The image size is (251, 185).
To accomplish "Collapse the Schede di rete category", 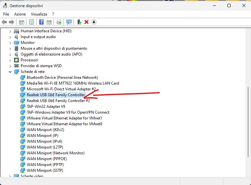I will 10,72.
